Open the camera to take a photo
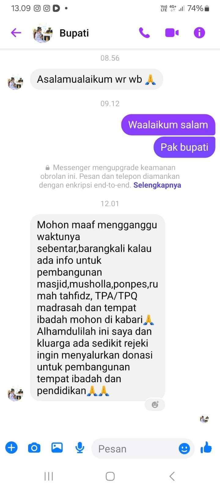 pos(34,448)
